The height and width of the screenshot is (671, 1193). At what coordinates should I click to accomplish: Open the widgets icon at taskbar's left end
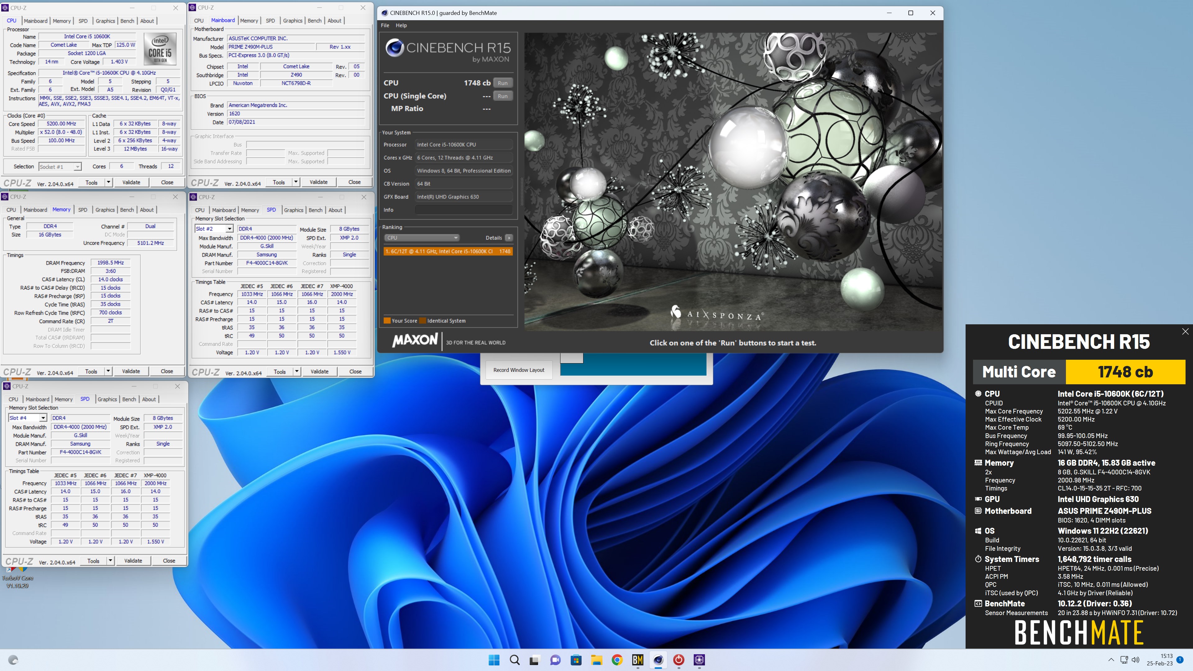[13, 660]
